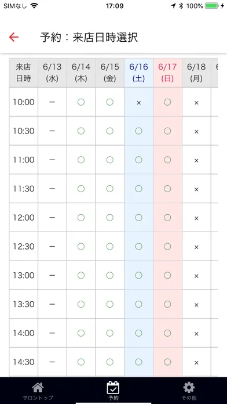Image resolution: width=227 pixels, height=404 pixels.
Task: Pick 11:00 available slot on 6/17 Sunday
Action: pyautogui.click(x=167, y=160)
